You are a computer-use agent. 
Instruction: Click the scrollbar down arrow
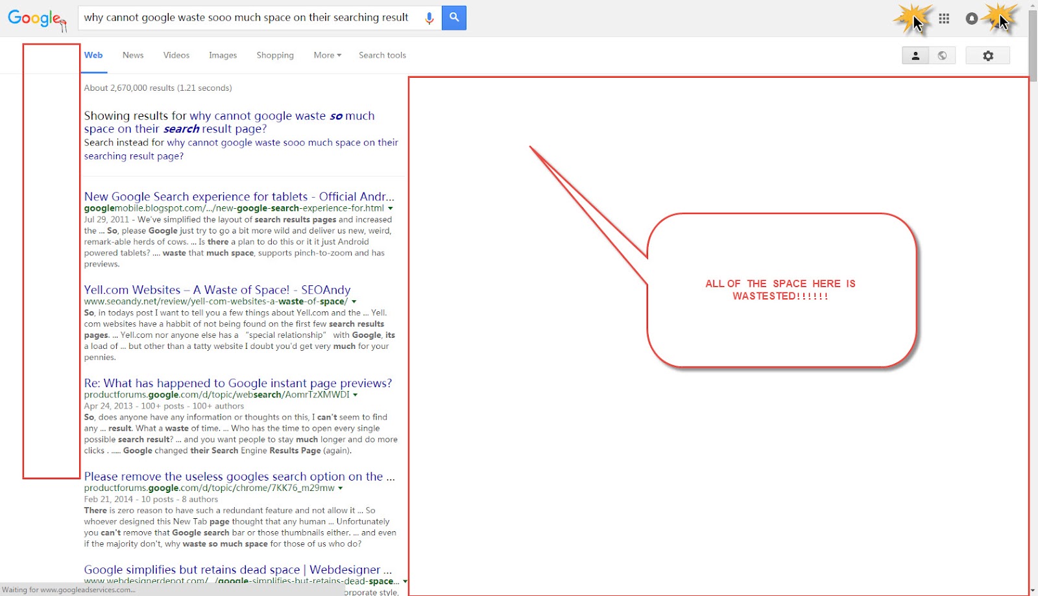click(1033, 591)
